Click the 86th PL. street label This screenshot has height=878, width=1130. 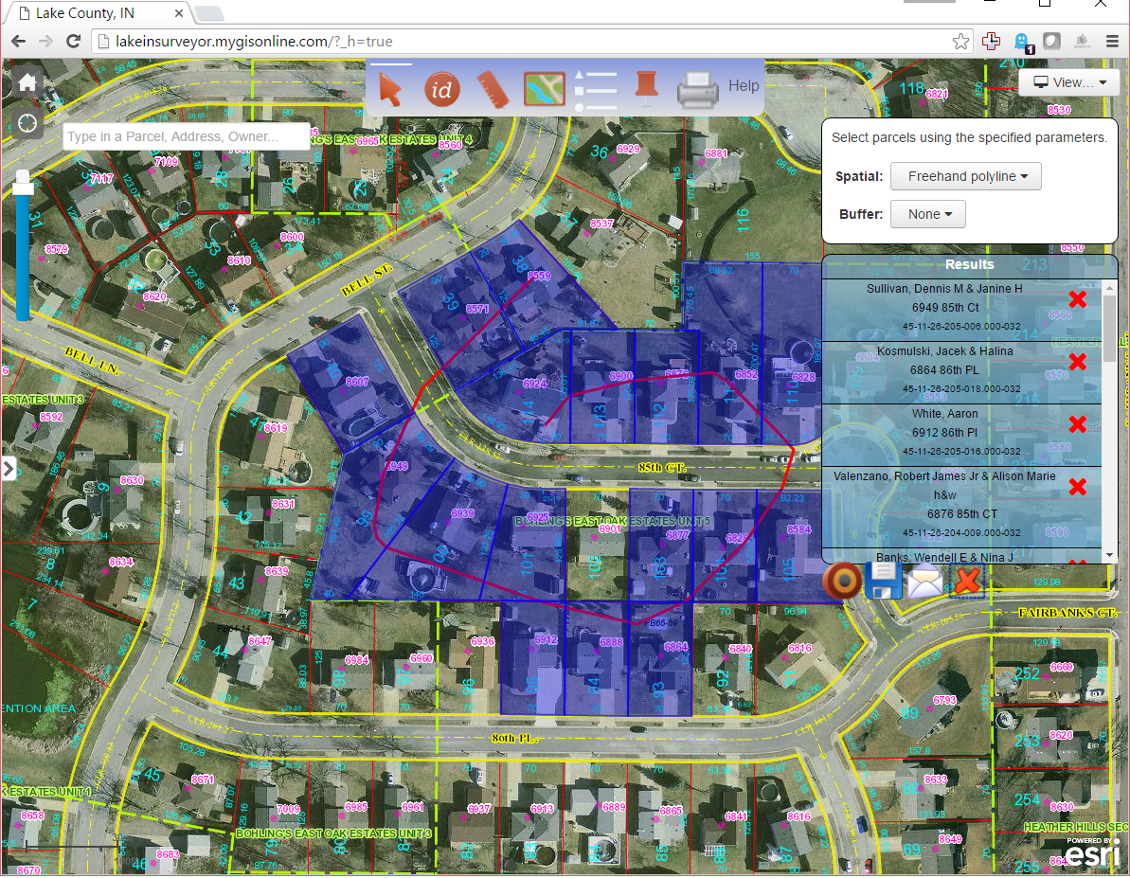pos(513,738)
